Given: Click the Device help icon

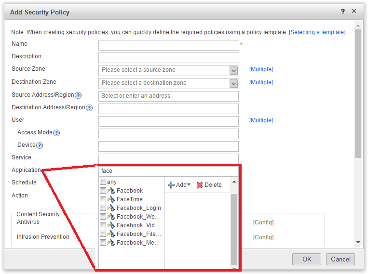Looking at the screenshot, I should 40,145.
